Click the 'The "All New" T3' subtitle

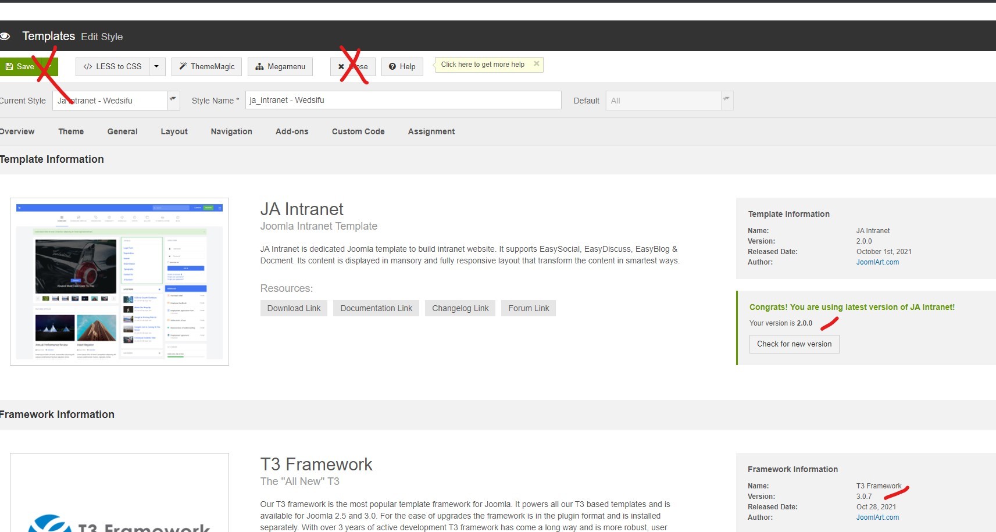click(x=300, y=481)
